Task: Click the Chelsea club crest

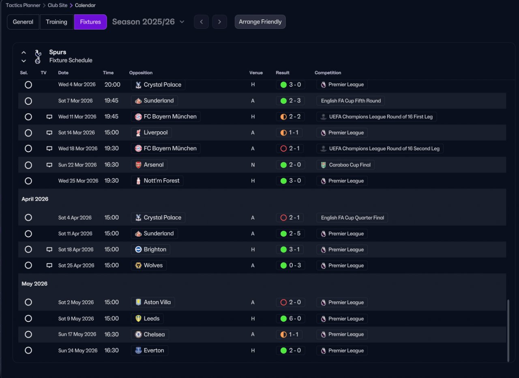Action: [x=138, y=335]
